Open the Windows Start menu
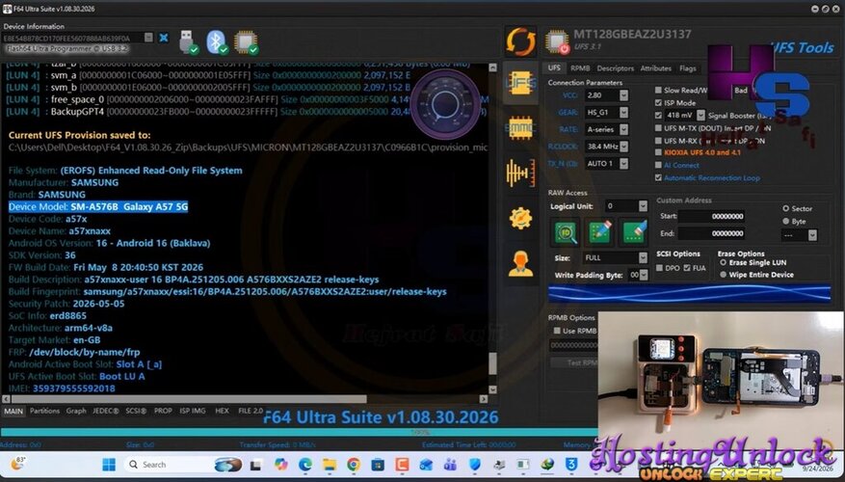 109,465
